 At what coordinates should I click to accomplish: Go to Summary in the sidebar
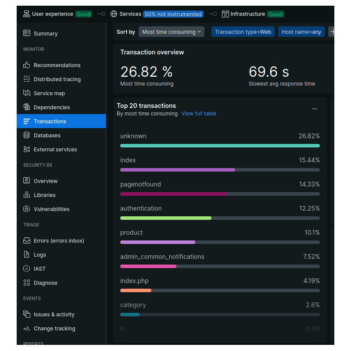[x=46, y=33]
